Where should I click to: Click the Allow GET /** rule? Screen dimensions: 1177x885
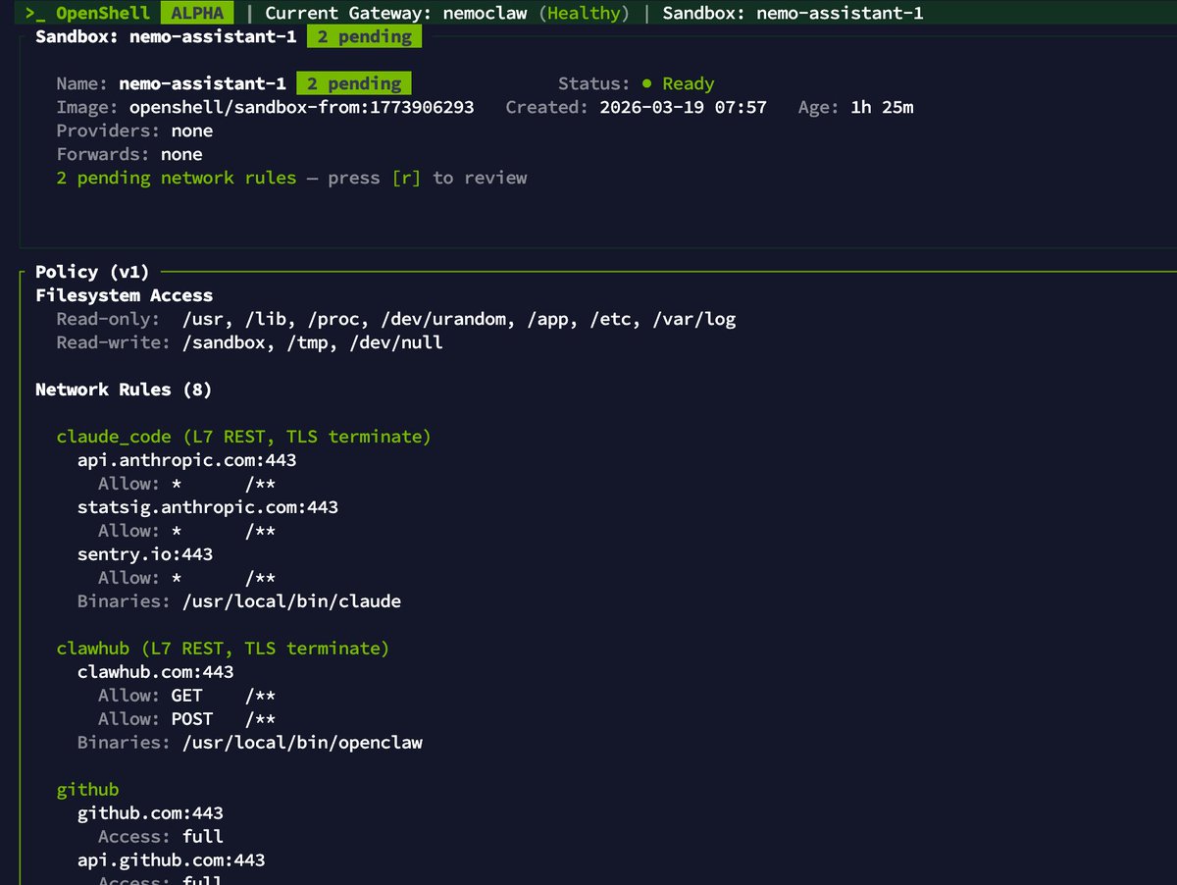[186, 696]
